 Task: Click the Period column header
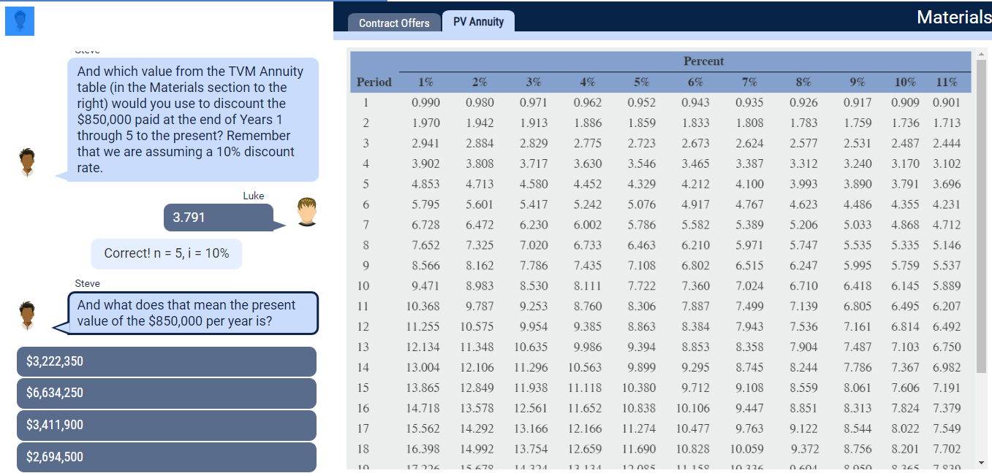pos(374,82)
